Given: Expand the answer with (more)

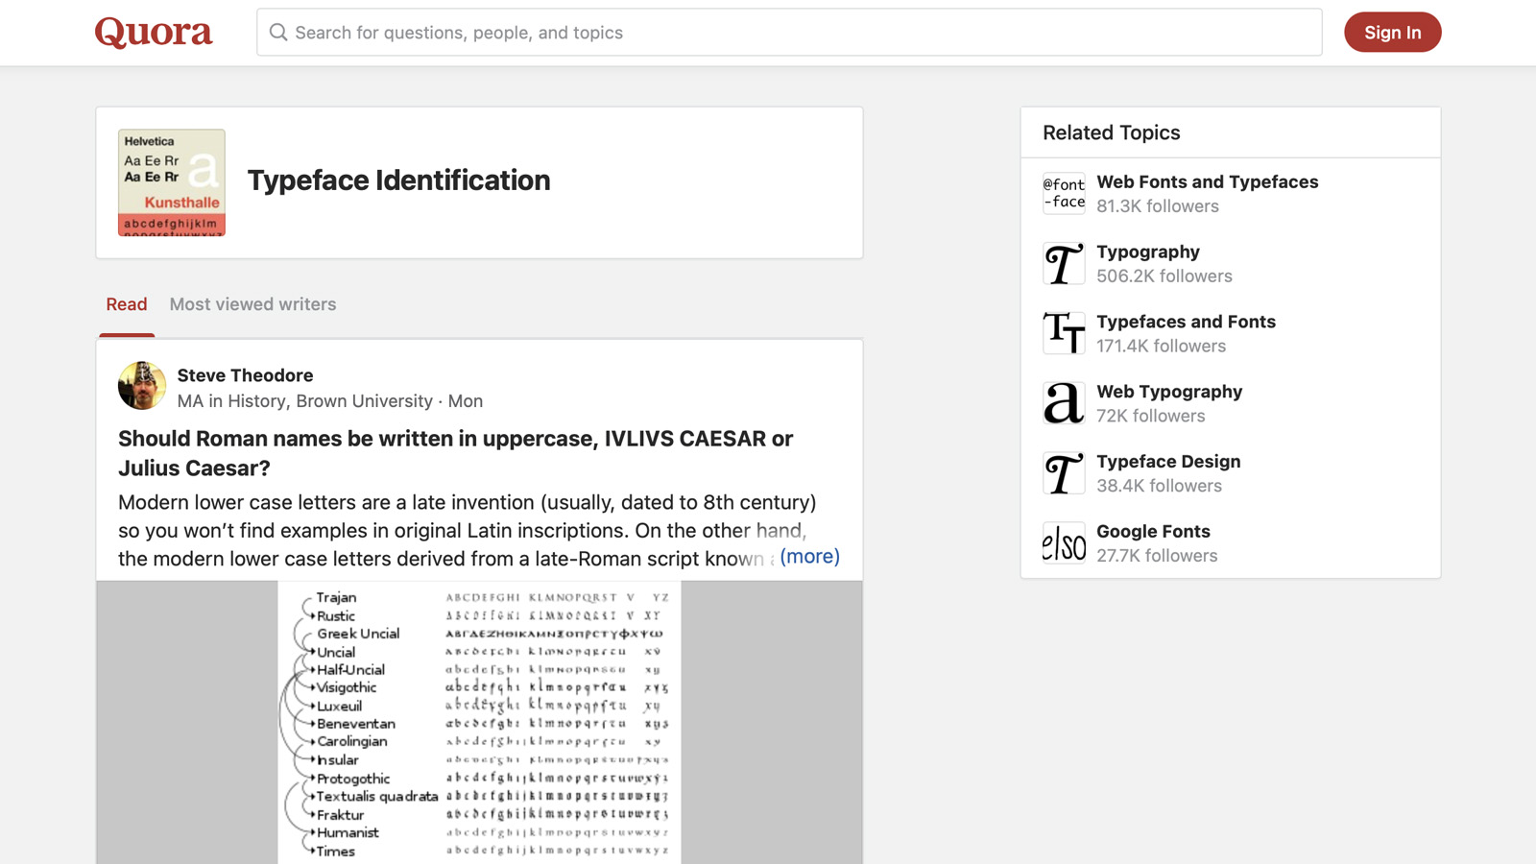Looking at the screenshot, I should click(809, 557).
